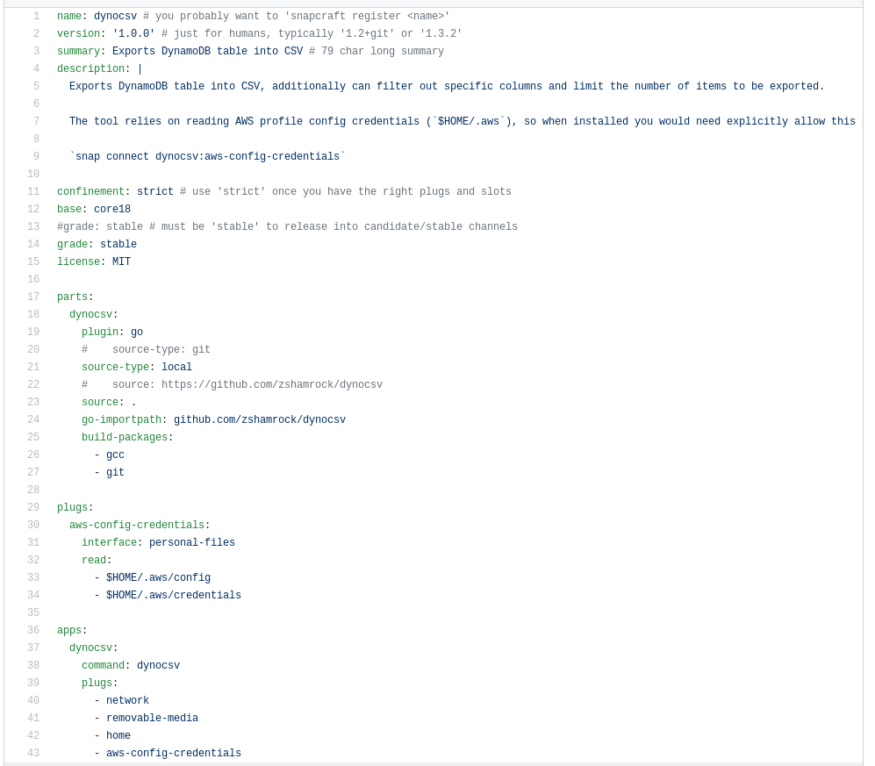Click the 'go-importpath' key

coord(121,419)
